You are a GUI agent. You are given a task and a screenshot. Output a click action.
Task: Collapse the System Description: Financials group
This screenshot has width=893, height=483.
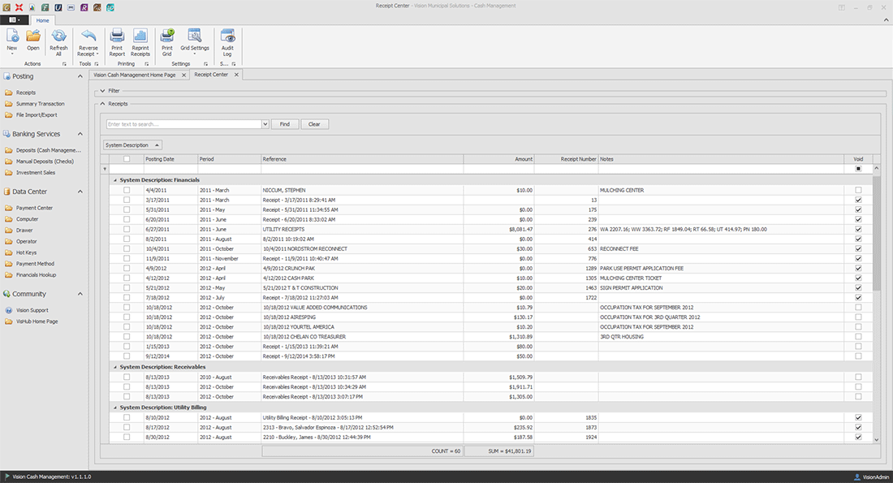click(x=115, y=180)
